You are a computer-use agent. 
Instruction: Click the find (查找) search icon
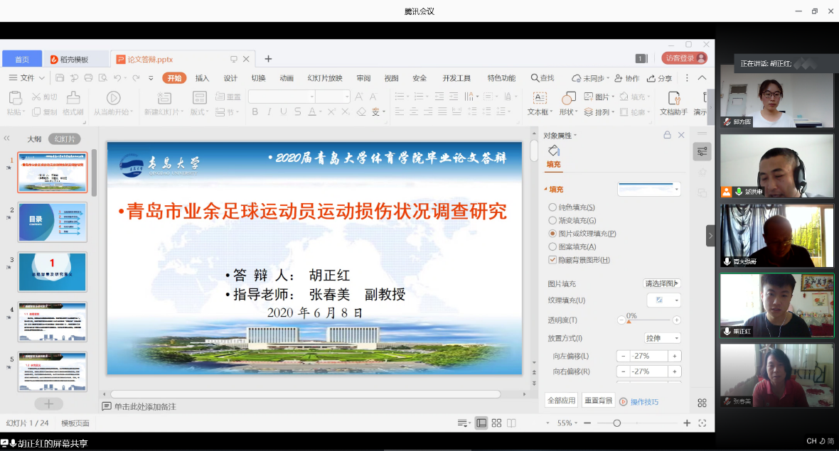pos(535,78)
